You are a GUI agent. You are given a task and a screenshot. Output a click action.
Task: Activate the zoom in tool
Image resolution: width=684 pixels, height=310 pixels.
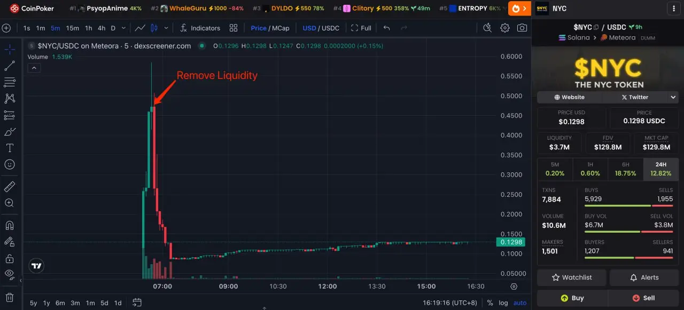coord(9,203)
